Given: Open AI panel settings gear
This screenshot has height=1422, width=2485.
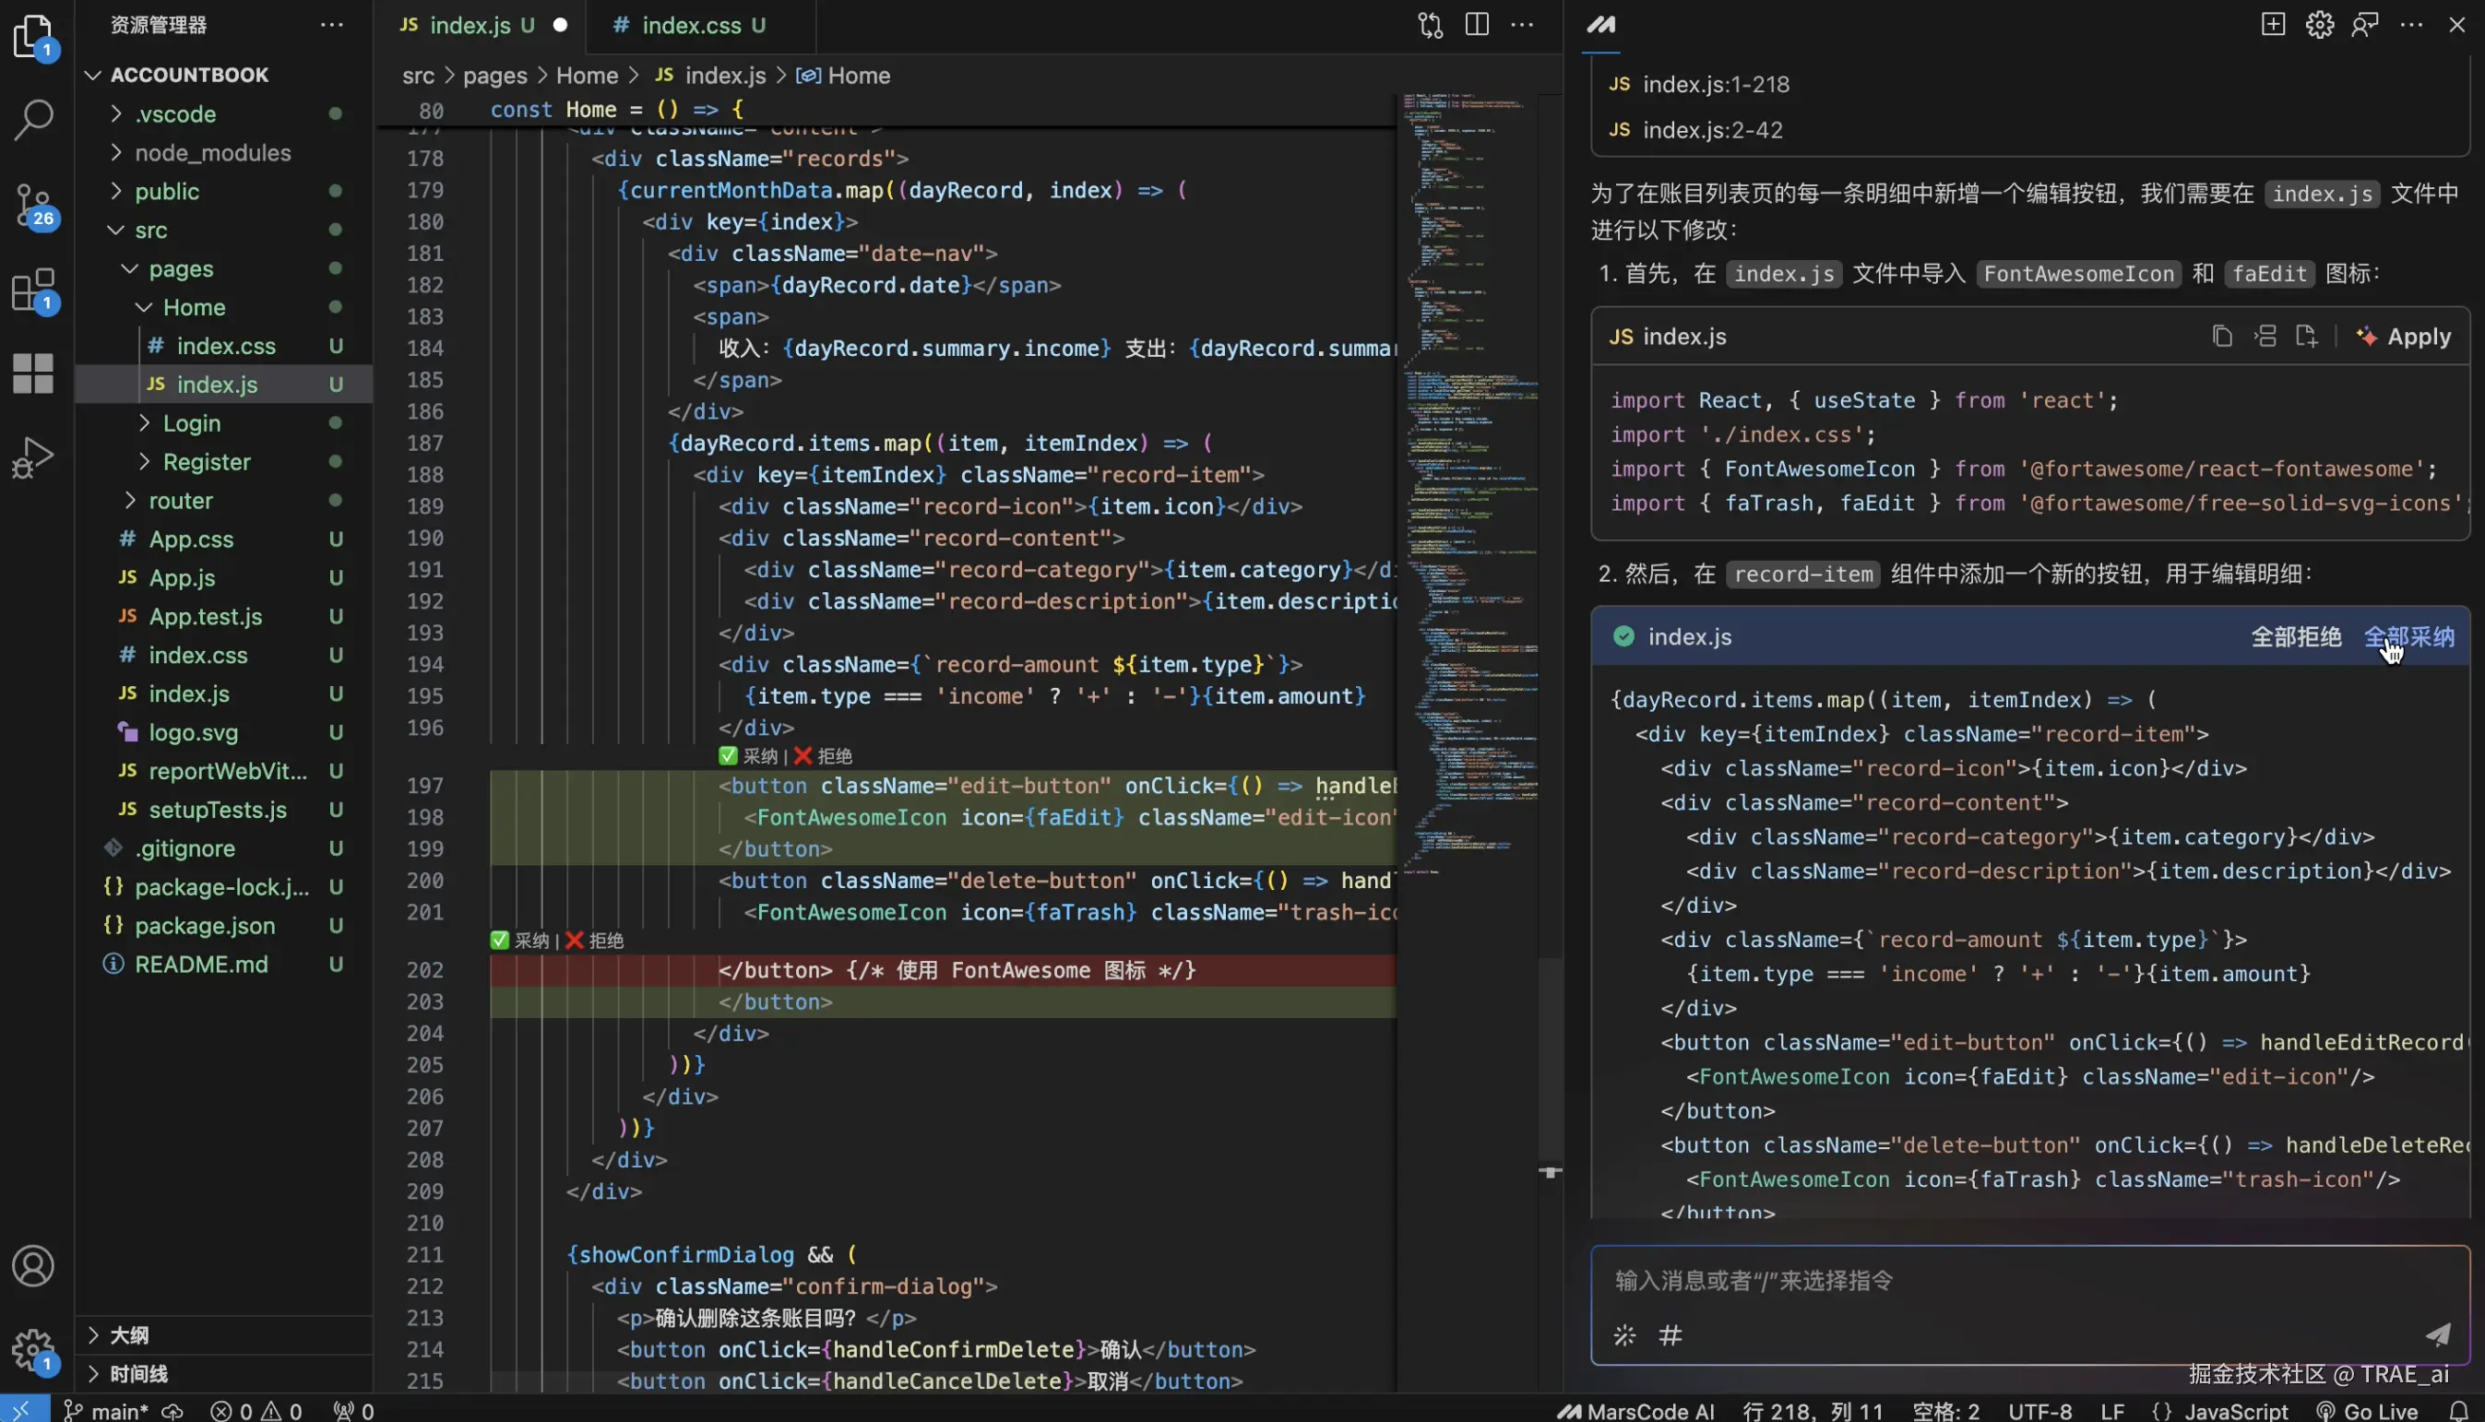Looking at the screenshot, I should pyautogui.click(x=2319, y=24).
